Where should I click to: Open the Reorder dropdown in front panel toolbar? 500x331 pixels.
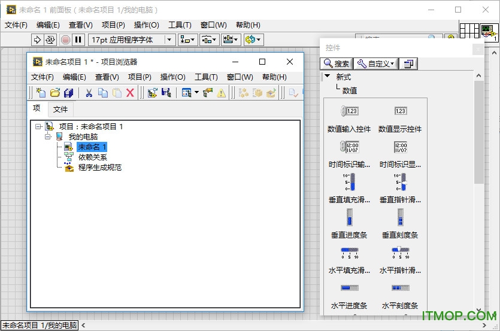[253, 40]
